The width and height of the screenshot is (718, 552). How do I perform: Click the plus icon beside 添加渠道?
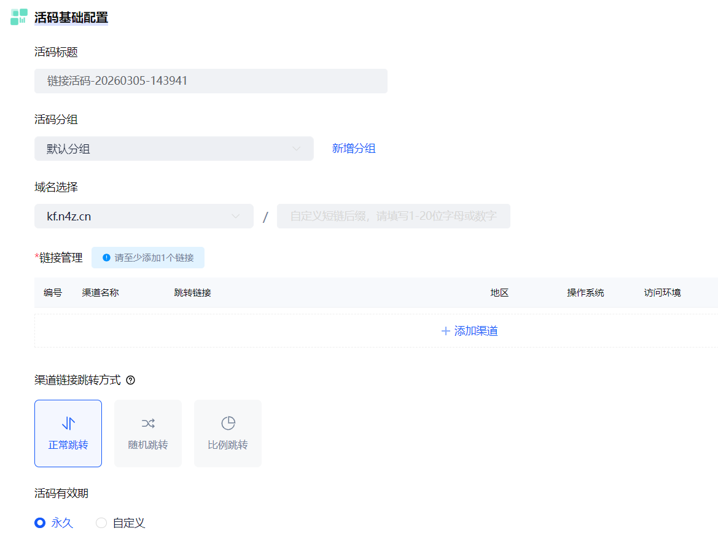(446, 332)
